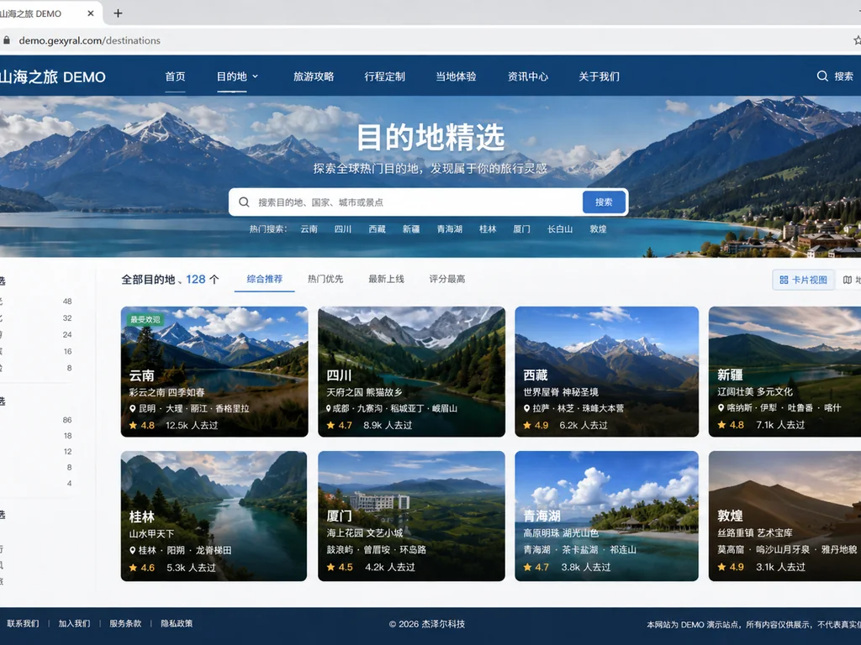Open a new browser tab
Viewport: 861px width, 645px height.
click(118, 13)
